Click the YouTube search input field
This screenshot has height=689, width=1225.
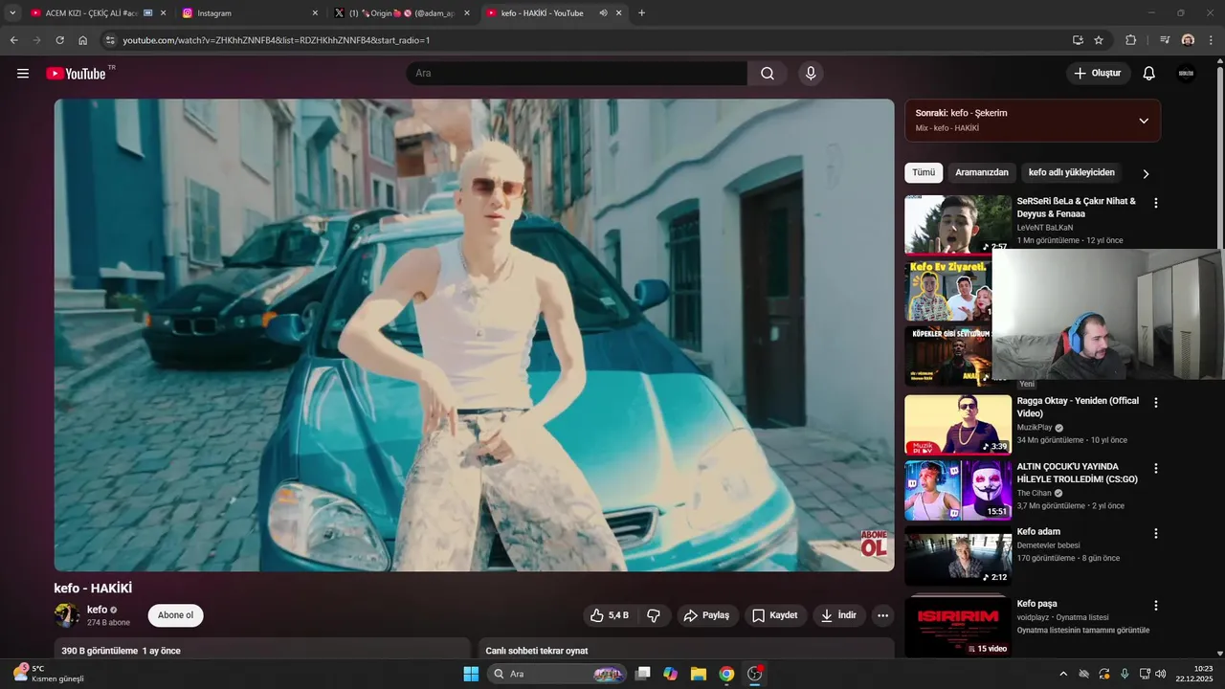576,74
